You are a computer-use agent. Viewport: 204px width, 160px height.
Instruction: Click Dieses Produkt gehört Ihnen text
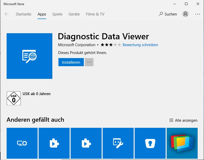(83, 53)
